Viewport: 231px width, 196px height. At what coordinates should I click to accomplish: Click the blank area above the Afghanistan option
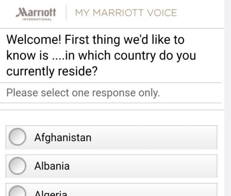pos(112,118)
